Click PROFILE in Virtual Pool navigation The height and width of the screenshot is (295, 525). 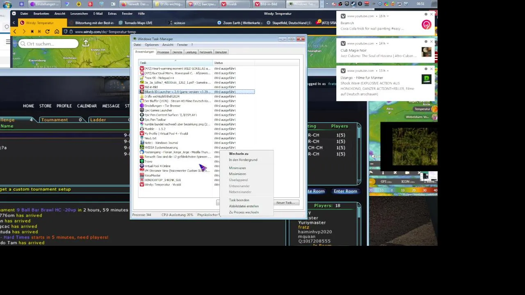click(64, 106)
